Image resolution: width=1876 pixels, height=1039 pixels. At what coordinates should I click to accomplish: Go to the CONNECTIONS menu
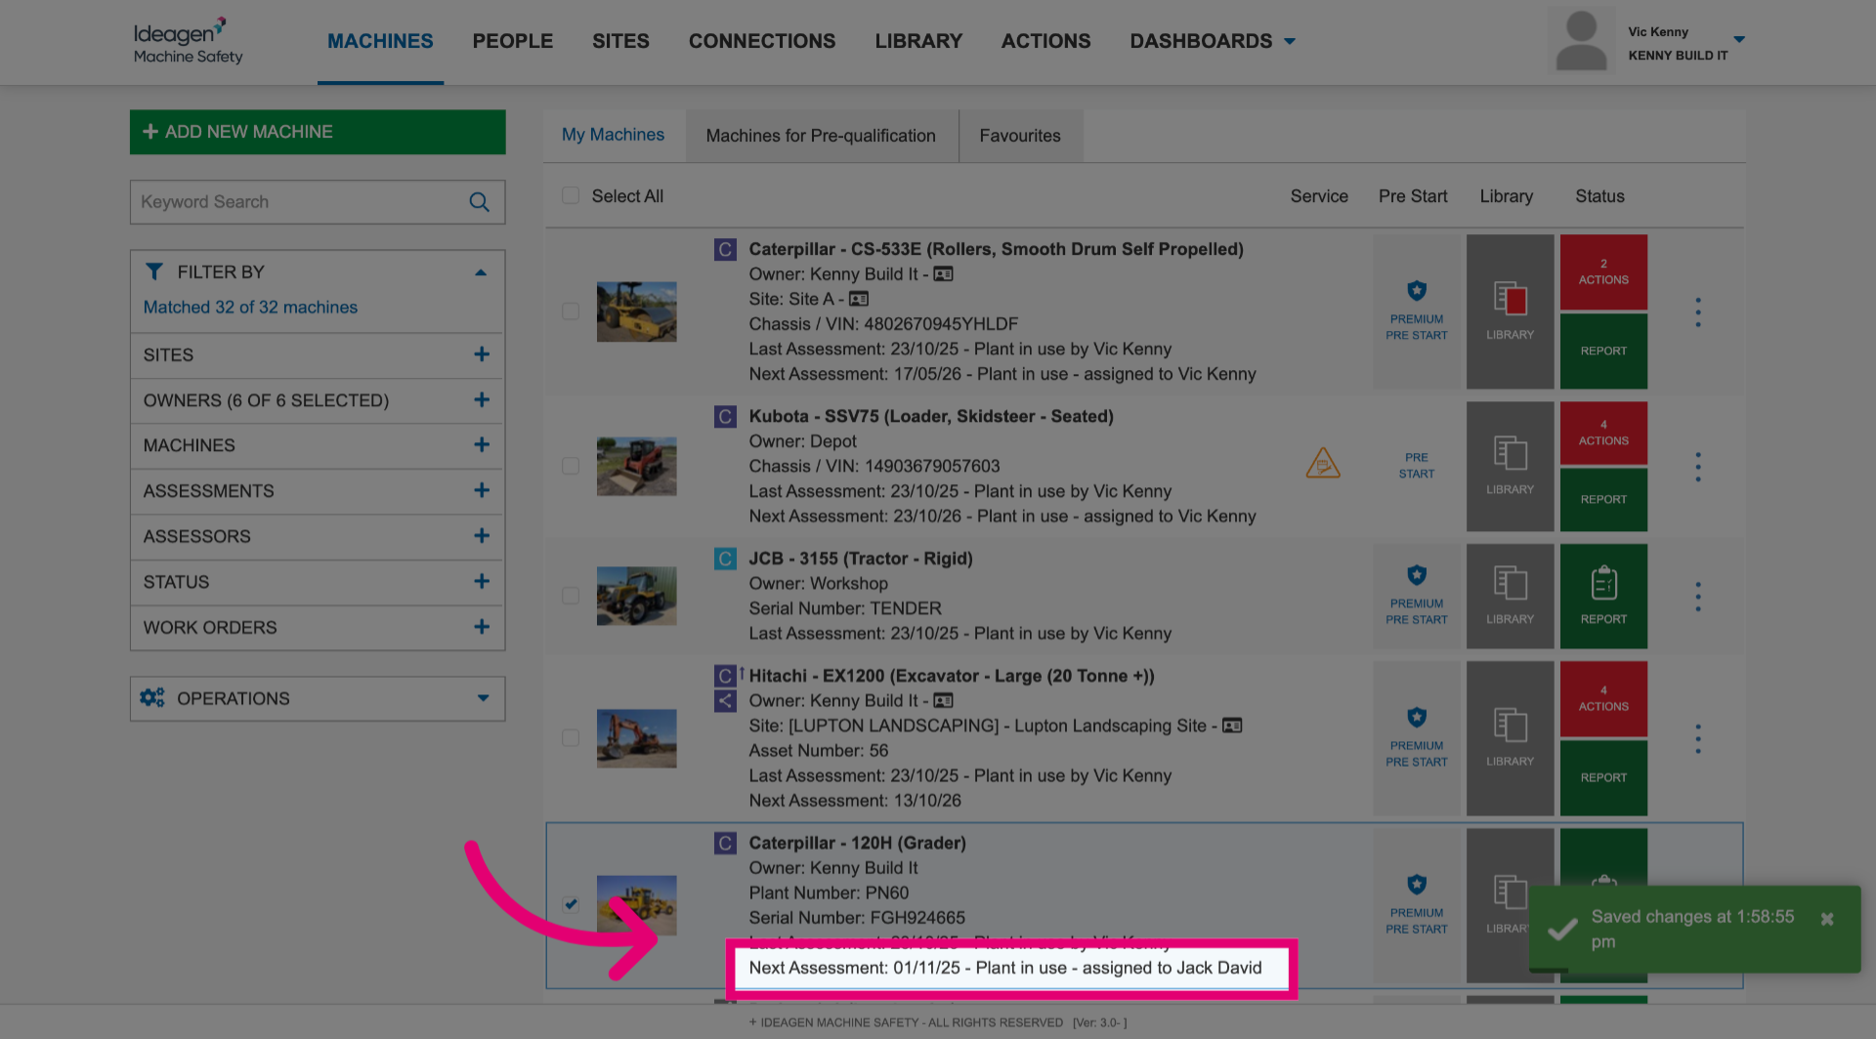click(762, 41)
